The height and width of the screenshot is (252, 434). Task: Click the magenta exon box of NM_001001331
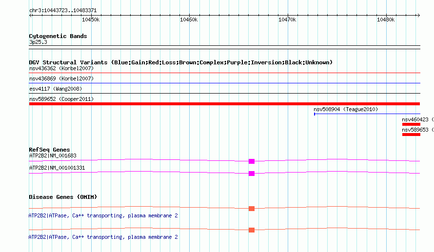pos(252,174)
